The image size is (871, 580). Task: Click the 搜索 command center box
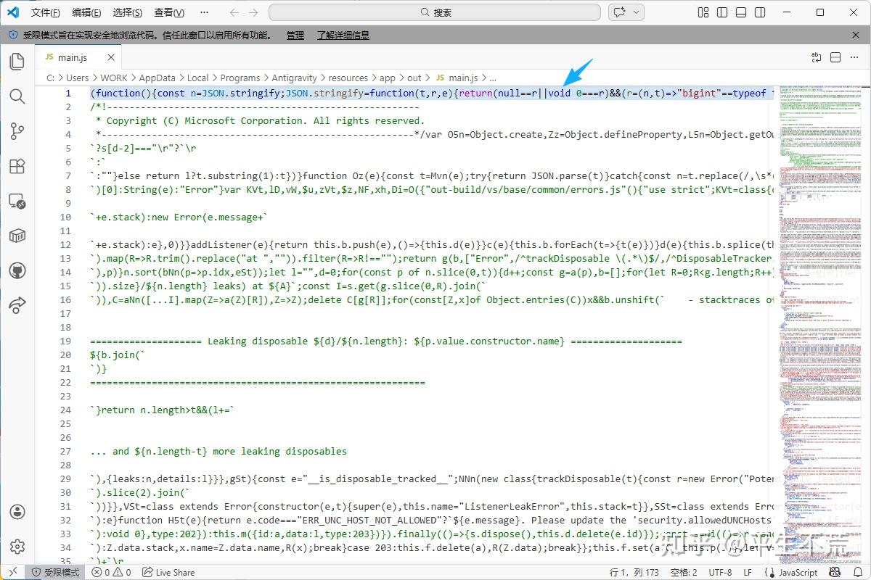(x=435, y=12)
